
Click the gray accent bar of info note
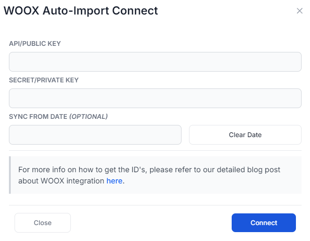10,175
